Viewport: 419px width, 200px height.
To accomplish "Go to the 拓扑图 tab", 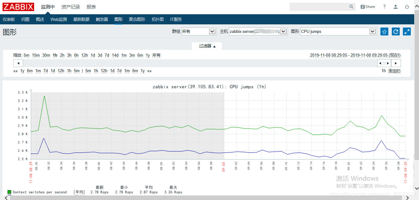I will coord(157,19).
